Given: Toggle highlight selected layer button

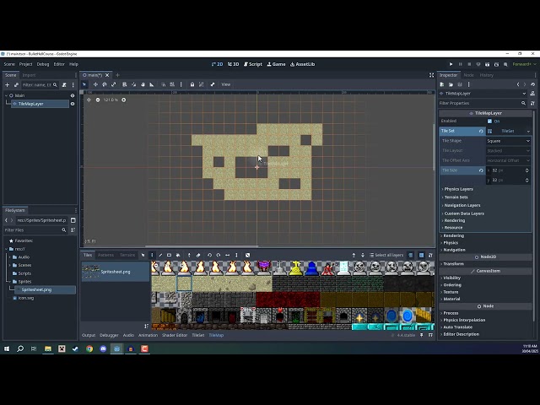Looking at the screenshot, I should [411, 255].
